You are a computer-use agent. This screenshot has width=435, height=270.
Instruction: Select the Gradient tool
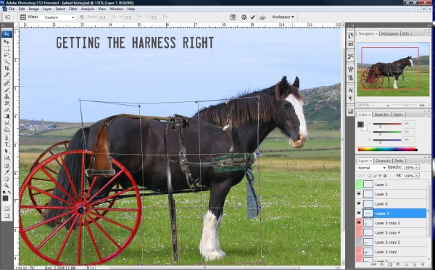[x=7, y=117]
